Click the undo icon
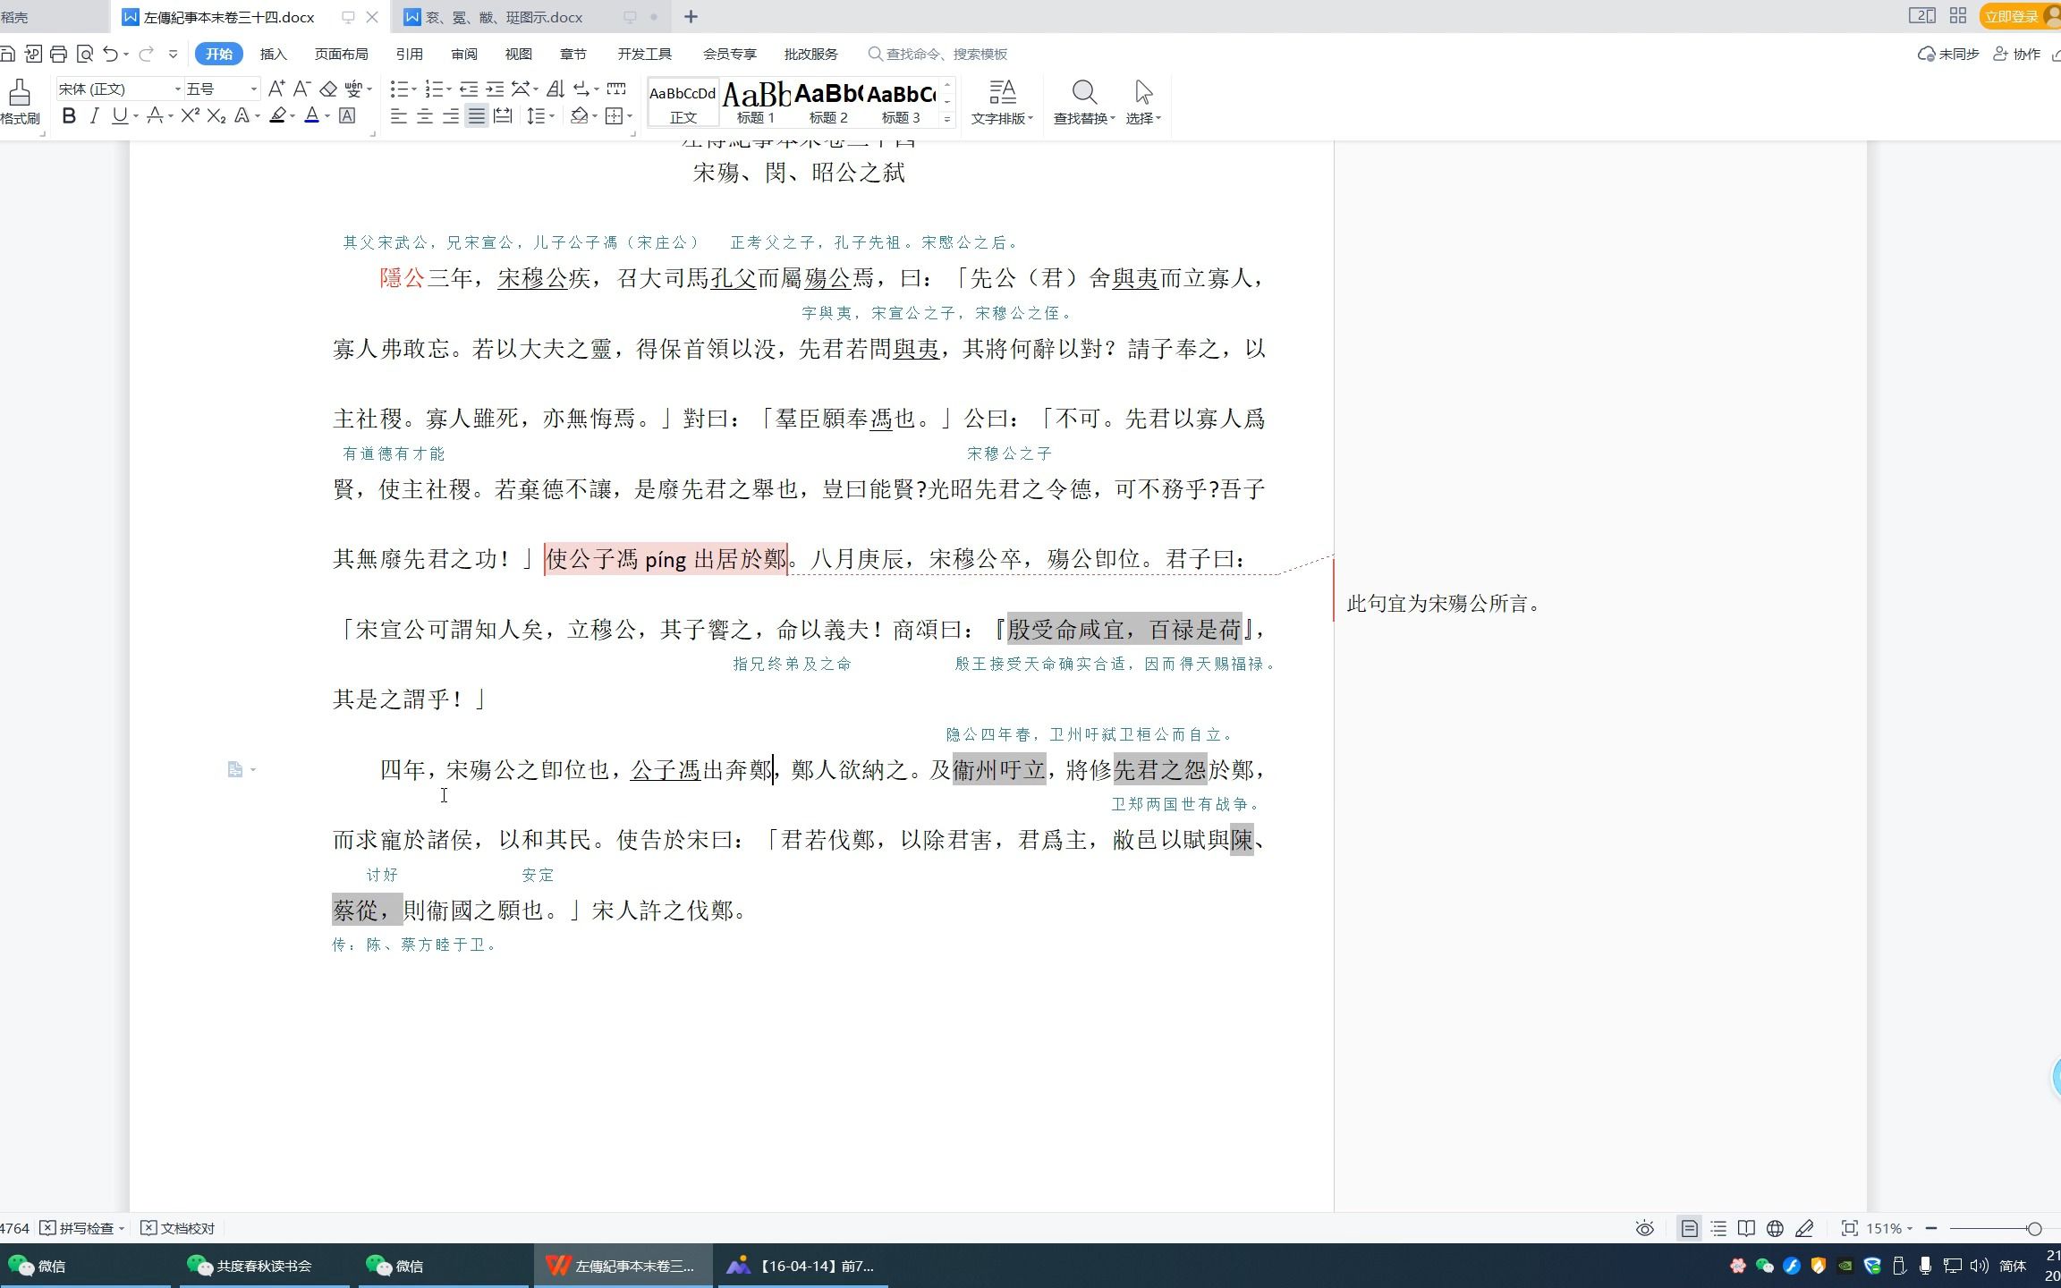 pyautogui.click(x=110, y=54)
